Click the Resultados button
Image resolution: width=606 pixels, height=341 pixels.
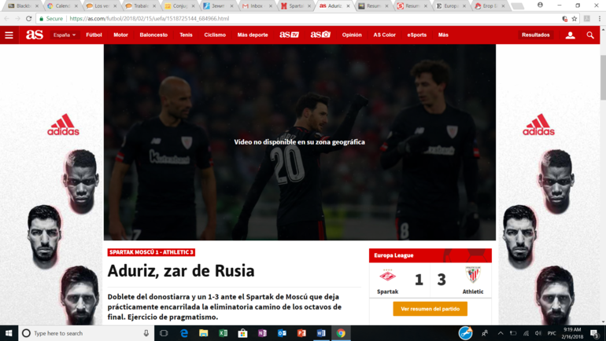coord(536,35)
